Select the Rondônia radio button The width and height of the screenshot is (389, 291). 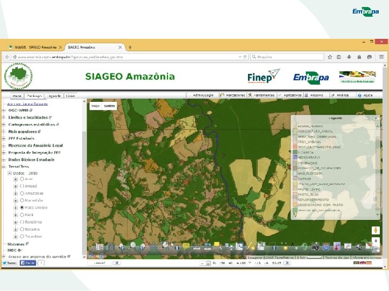(22, 222)
